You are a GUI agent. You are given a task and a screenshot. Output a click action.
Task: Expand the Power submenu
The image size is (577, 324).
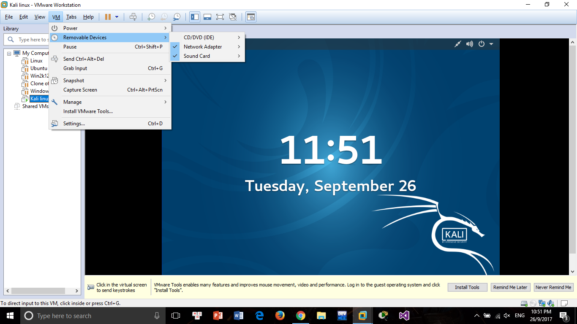click(x=110, y=28)
